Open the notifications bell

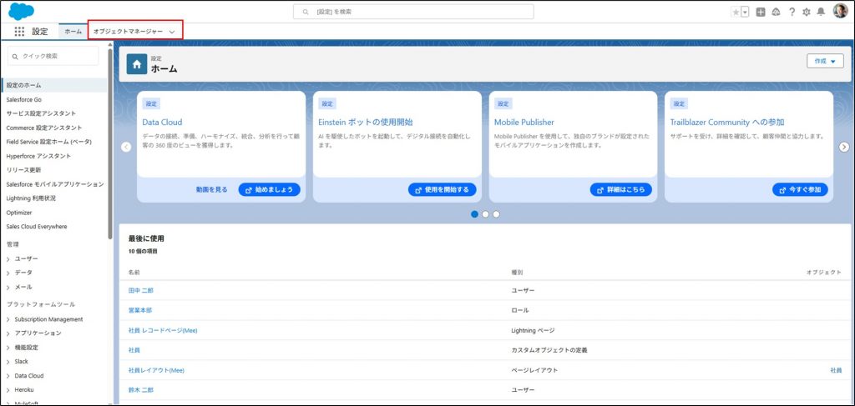pyautogui.click(x=821, y=12)
